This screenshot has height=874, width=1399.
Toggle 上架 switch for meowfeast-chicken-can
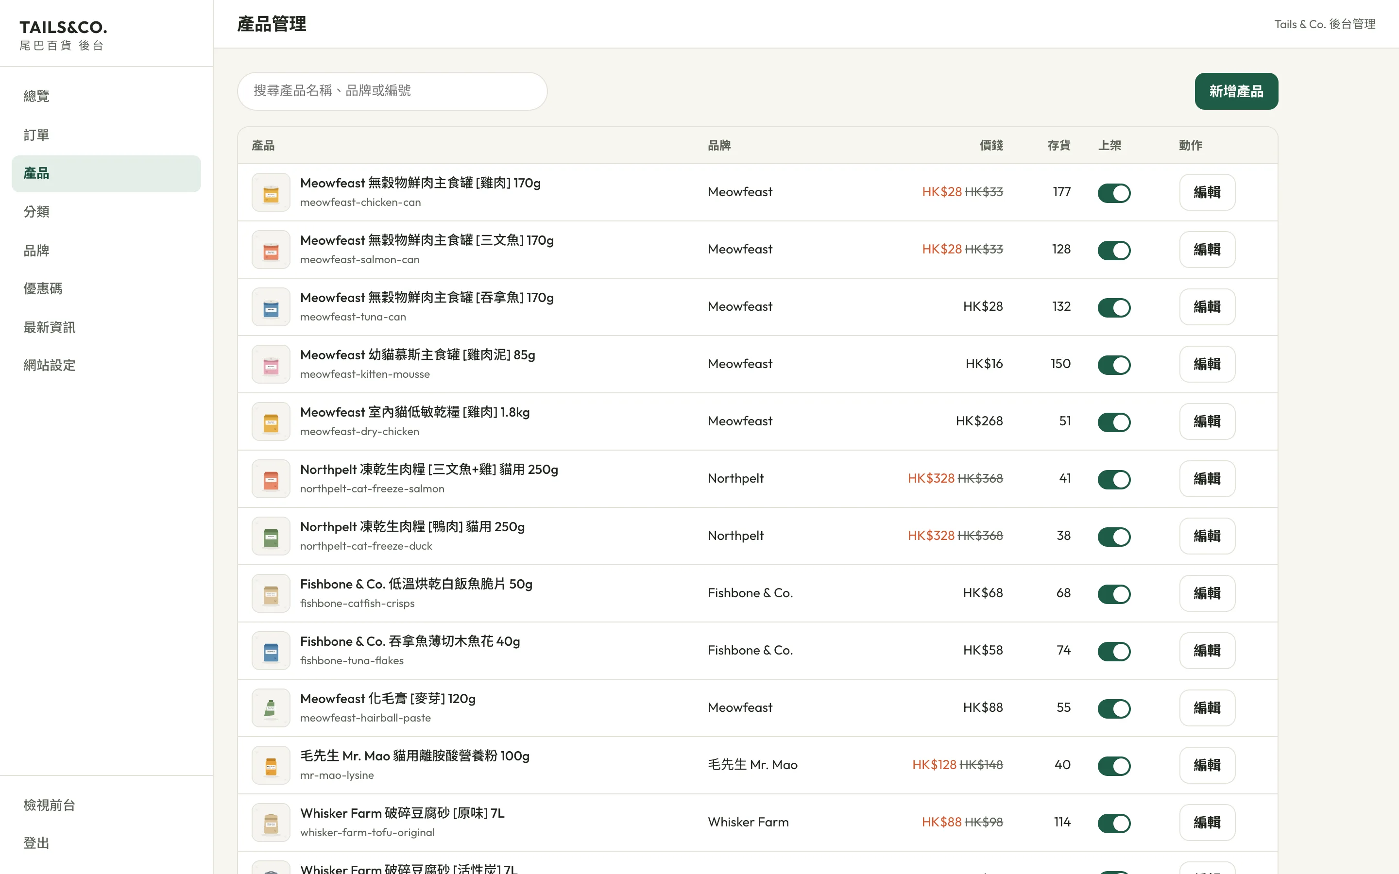[1113, 193]
